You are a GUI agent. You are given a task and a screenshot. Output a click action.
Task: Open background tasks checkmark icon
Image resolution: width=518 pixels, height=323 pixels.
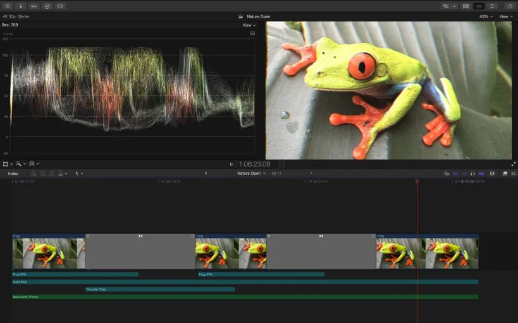pyautogui.click(x=47, y=6)
